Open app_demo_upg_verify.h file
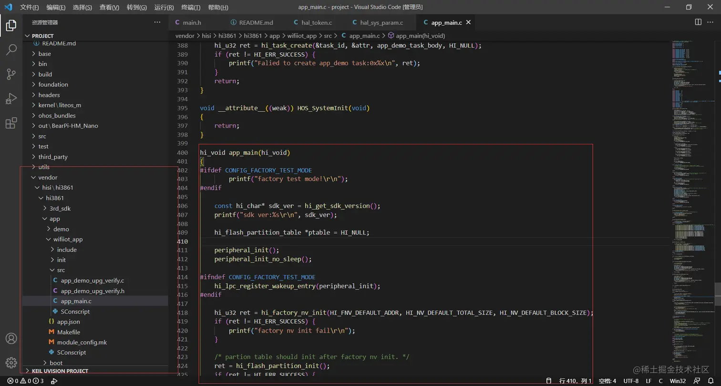Viewport: 721px width, 386px height. (x=95, y=291)
